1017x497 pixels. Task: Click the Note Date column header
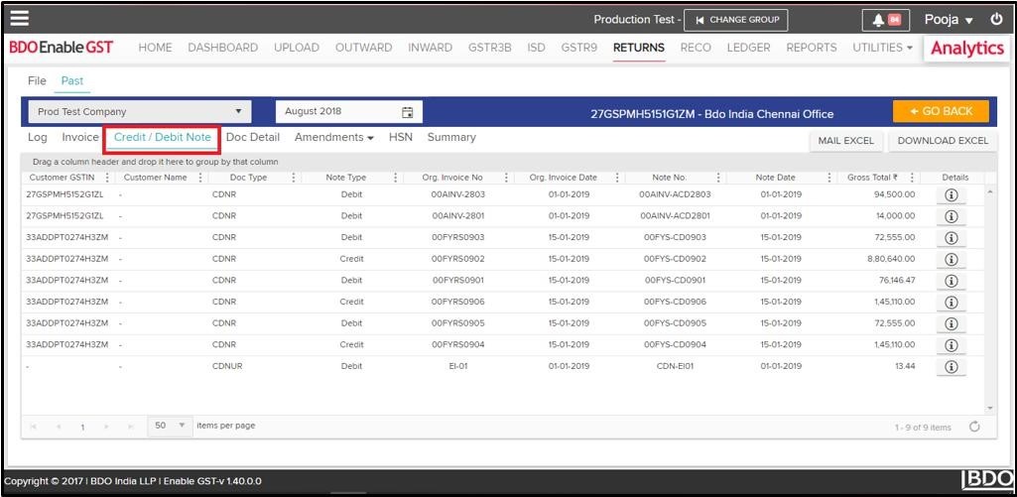click(x=775, y=178)
